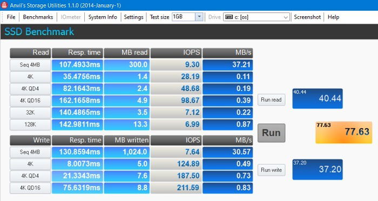Open the Help menu
This screenshot has width=378, height=201.
(x=333, y=17)
